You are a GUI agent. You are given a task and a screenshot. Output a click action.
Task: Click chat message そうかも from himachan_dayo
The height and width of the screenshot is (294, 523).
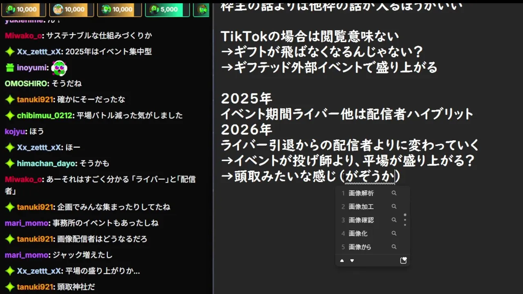(94, 163)
